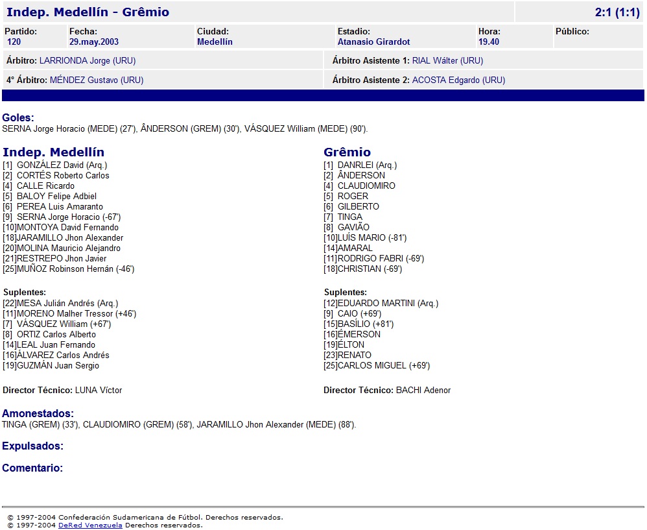
Task: Click coach name 'BACHI Adenor'
Action: 423,390
